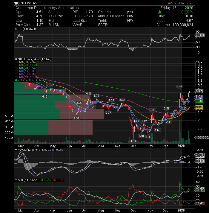Click the 5.15 price annotation
The image size is (209, 213).
coord(49,85)
